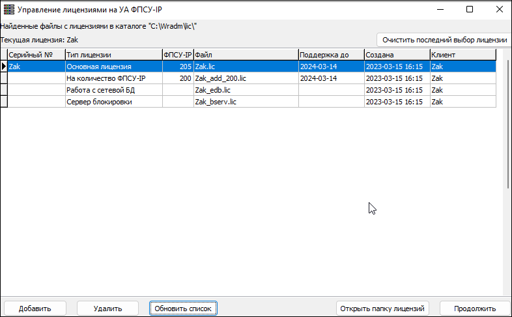The width and height of the screenshot is (512, 317).
Task: Maximize the license management window
Action: point(470,10)
